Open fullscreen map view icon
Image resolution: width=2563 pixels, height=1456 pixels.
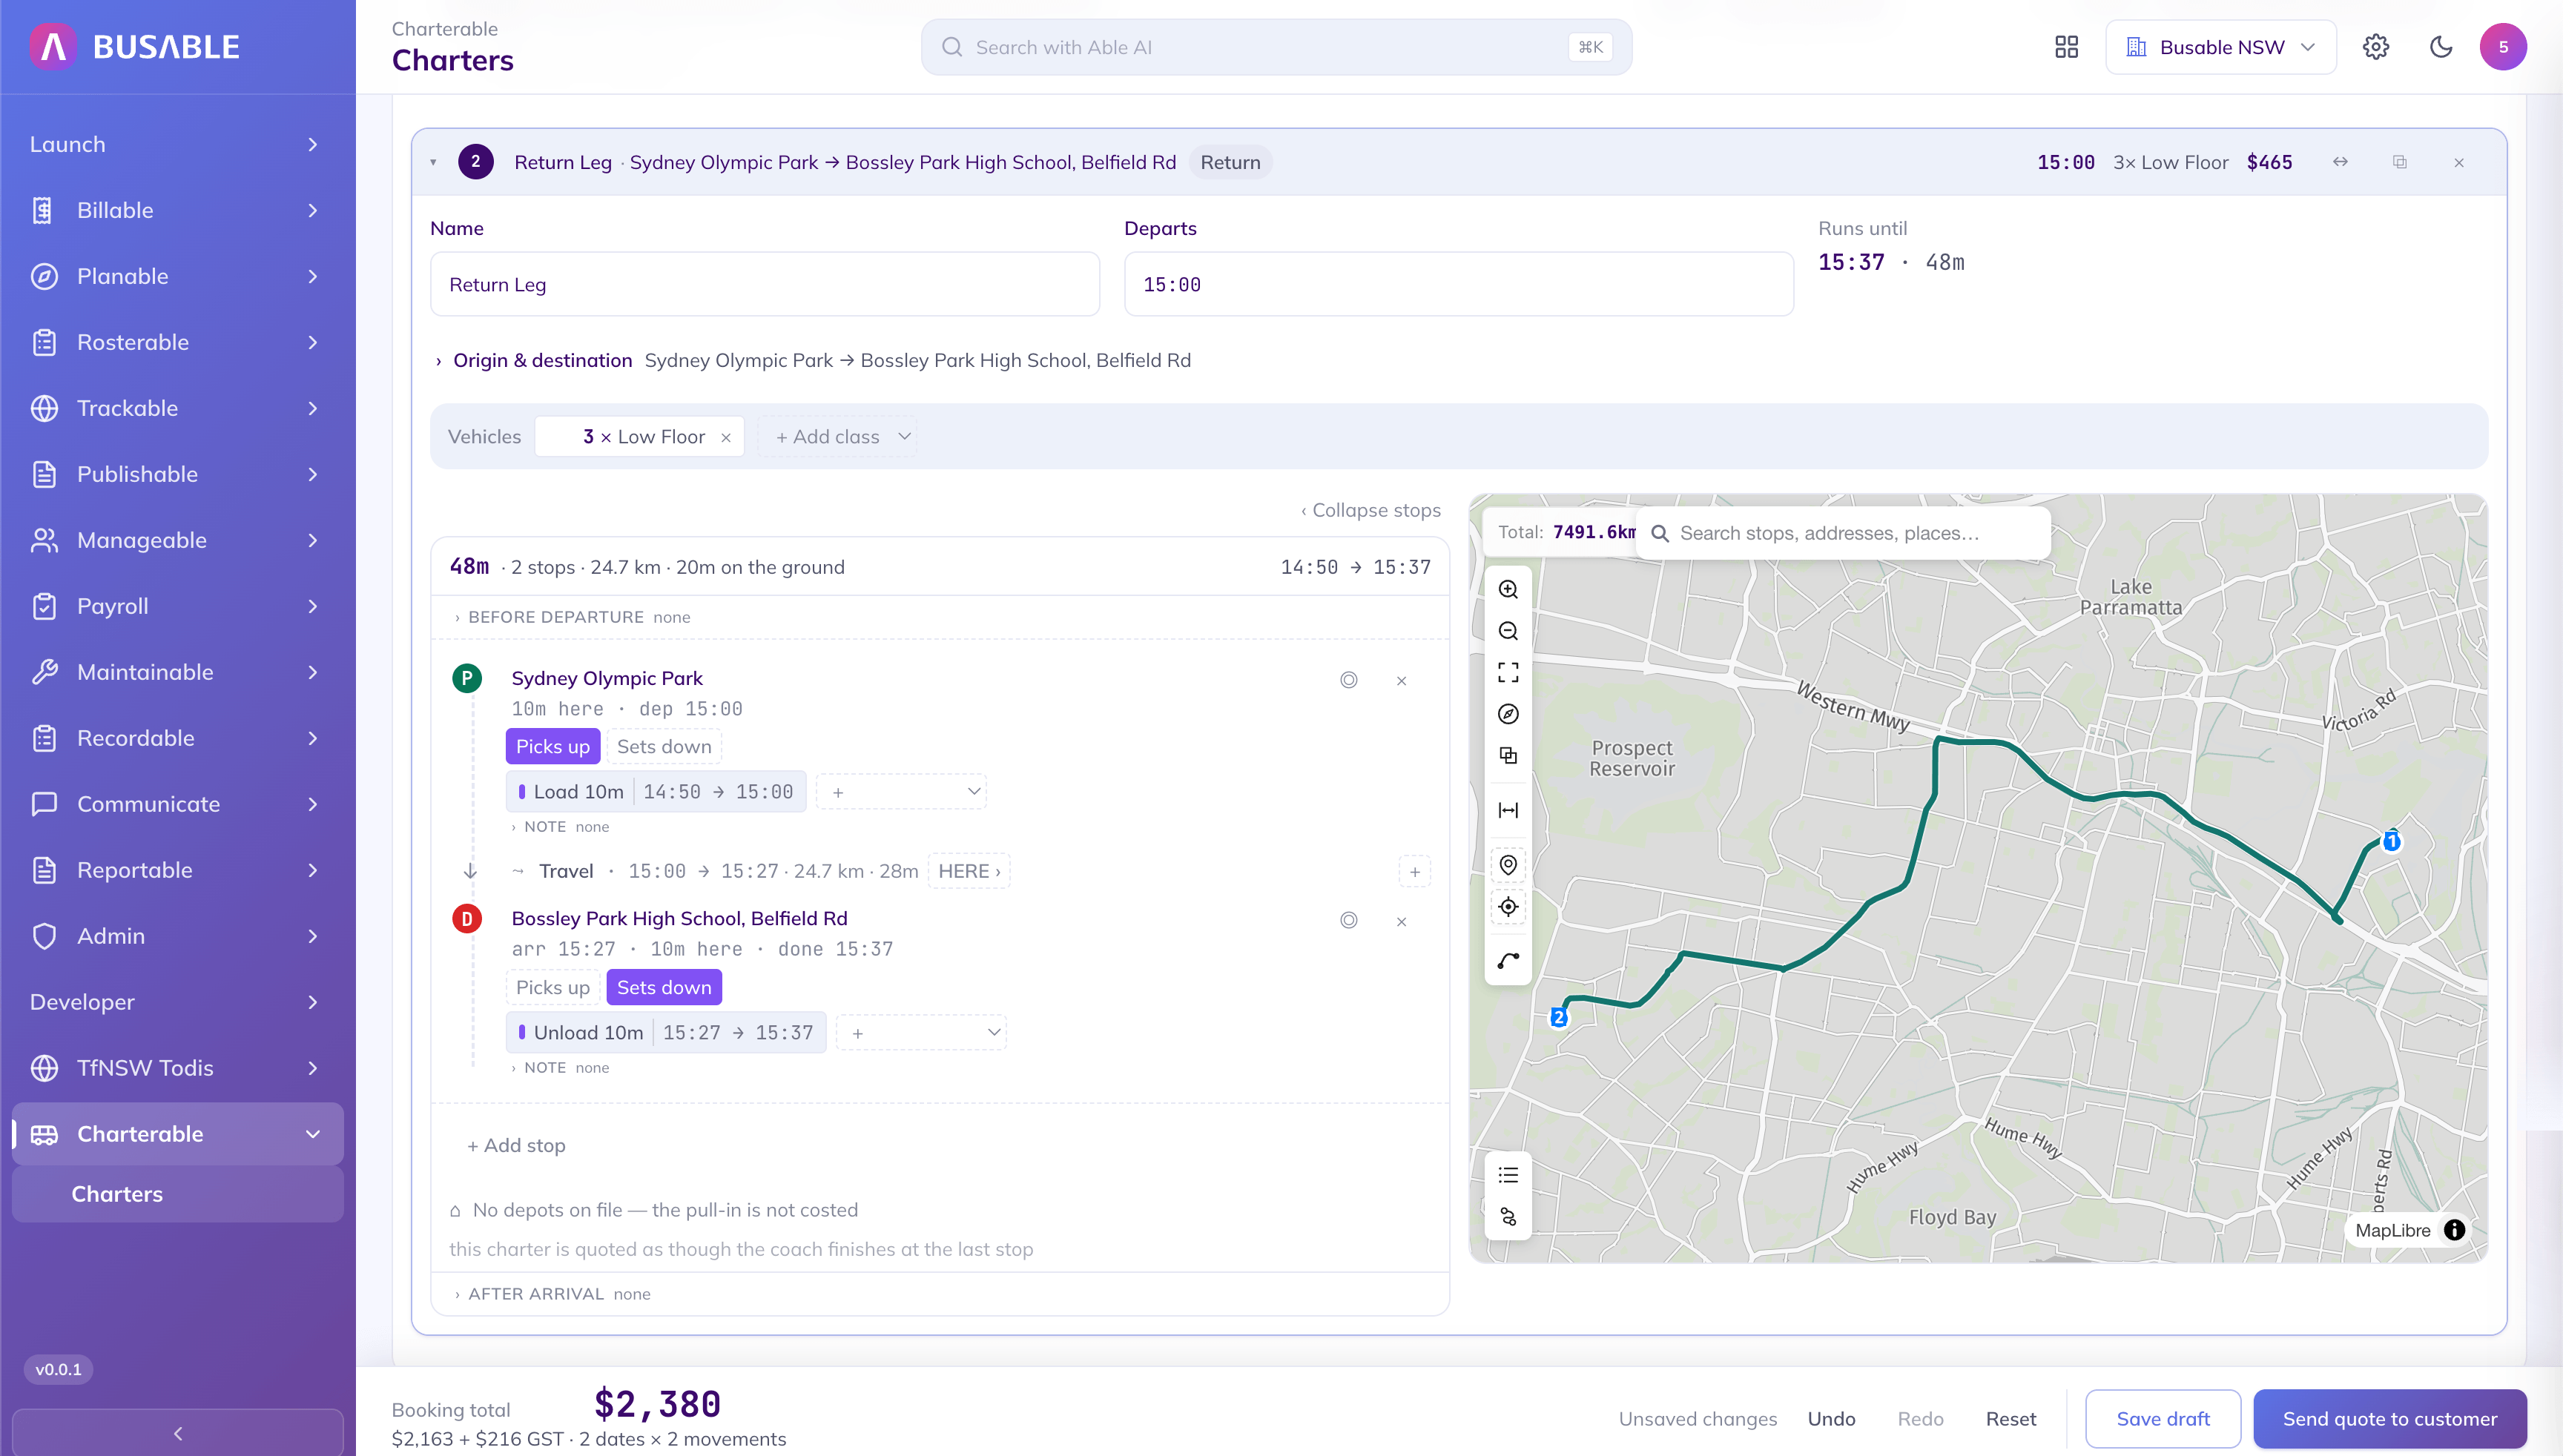[1508, 672]
